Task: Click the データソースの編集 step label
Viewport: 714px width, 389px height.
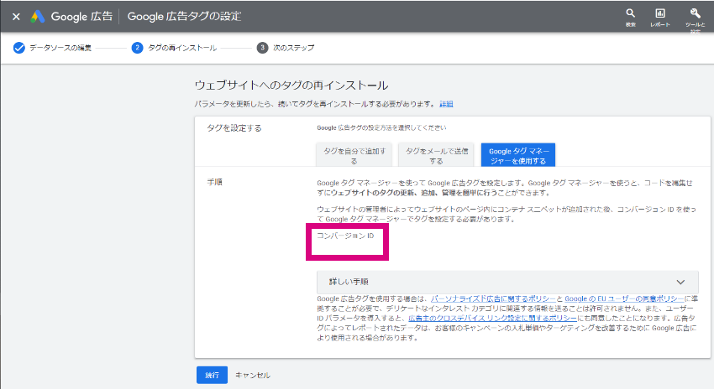Action: (60, 48)
